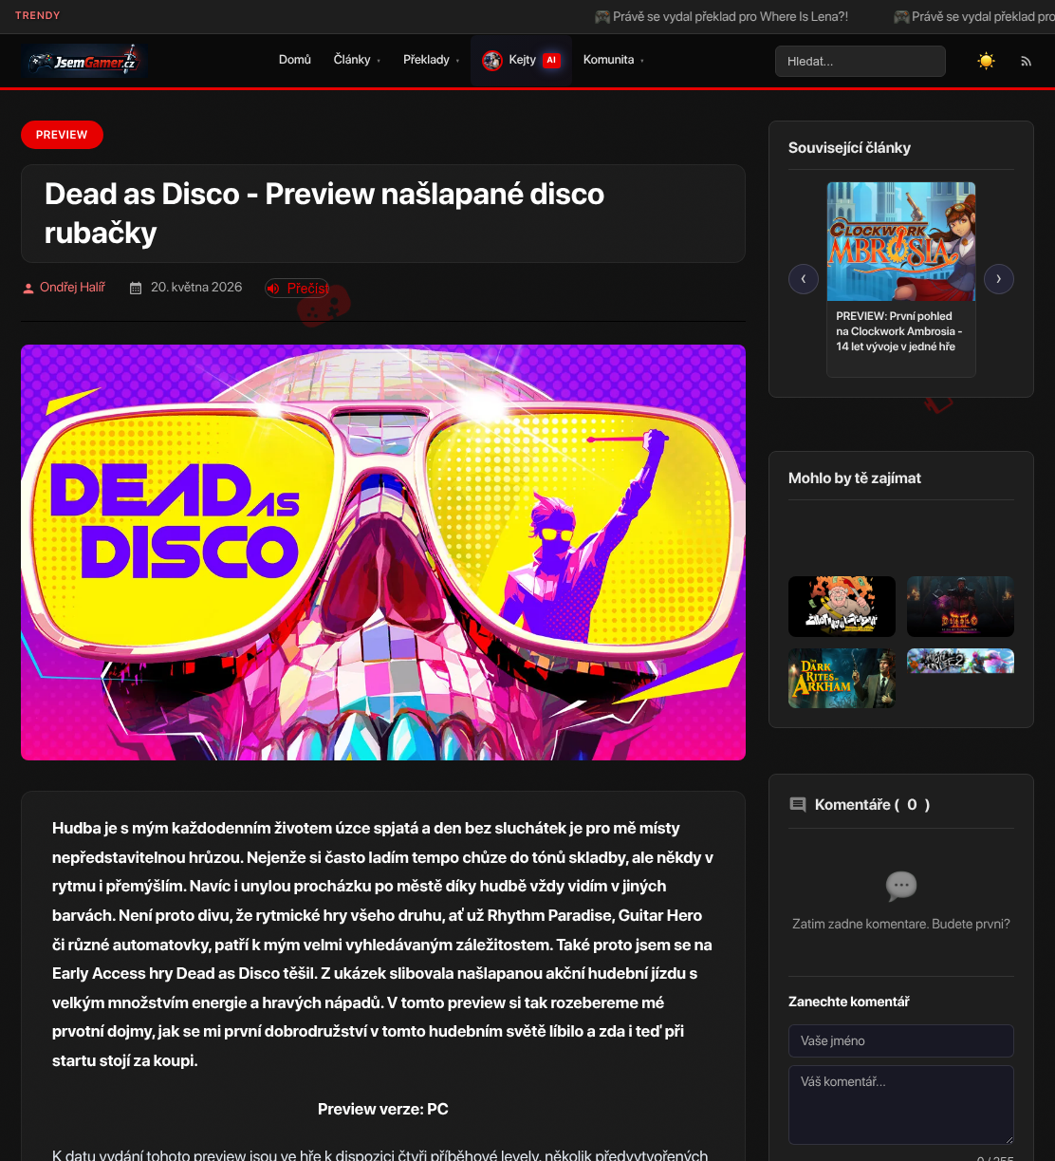
Task: Open the Diablo thumbnail in Mohlo by tě zajímat
Action: [x=960, y=607]
